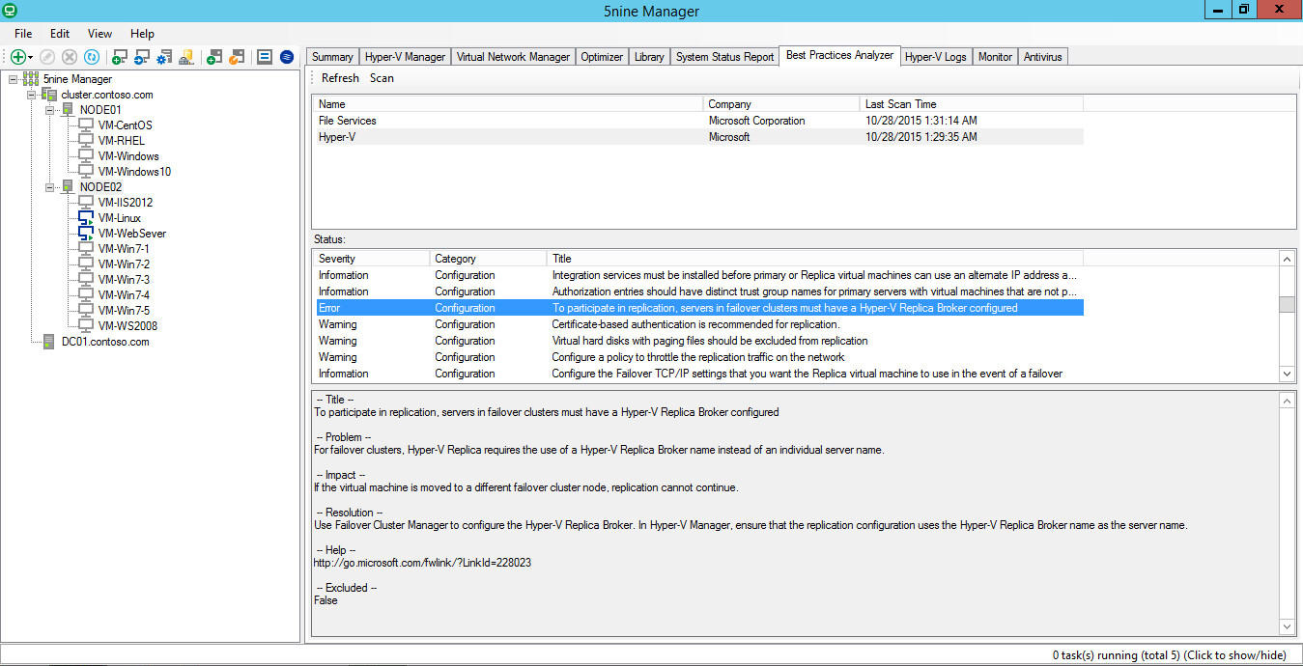
Task: Click the monitor with blue arrow icon
Action: tap(142, 57)
